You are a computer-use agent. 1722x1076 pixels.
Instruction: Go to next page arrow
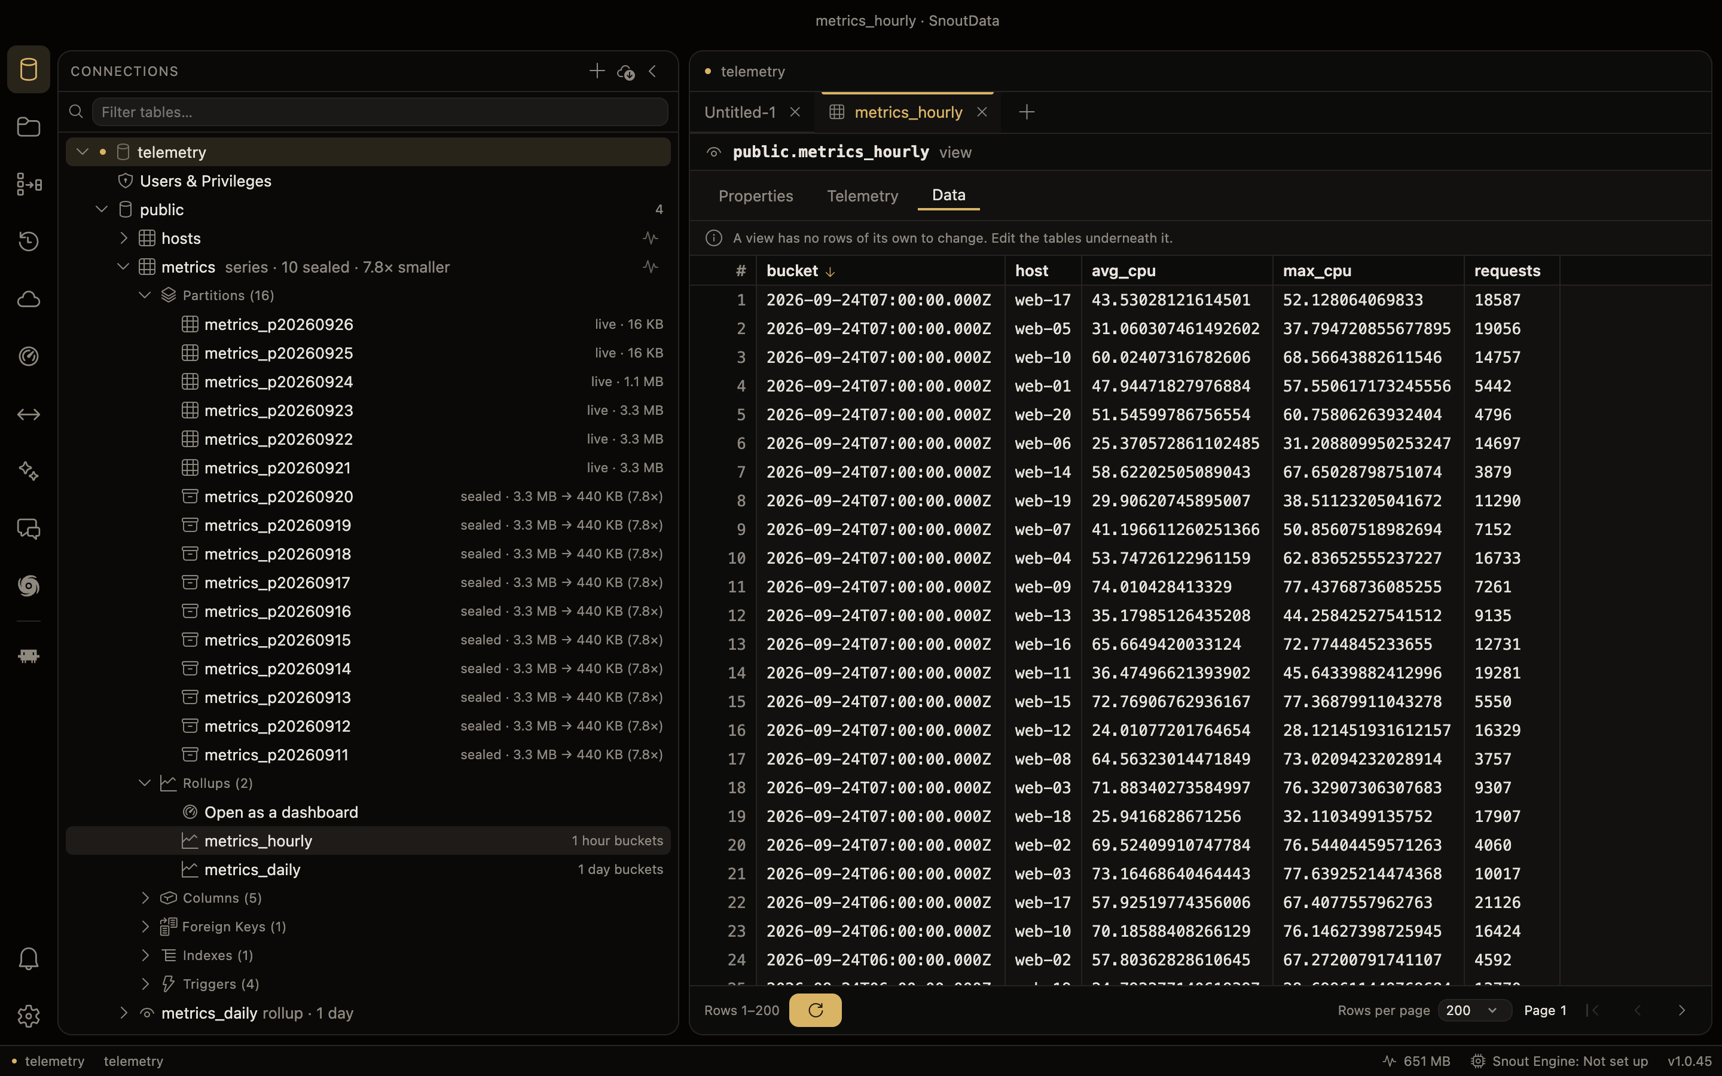(1681, 1010)
